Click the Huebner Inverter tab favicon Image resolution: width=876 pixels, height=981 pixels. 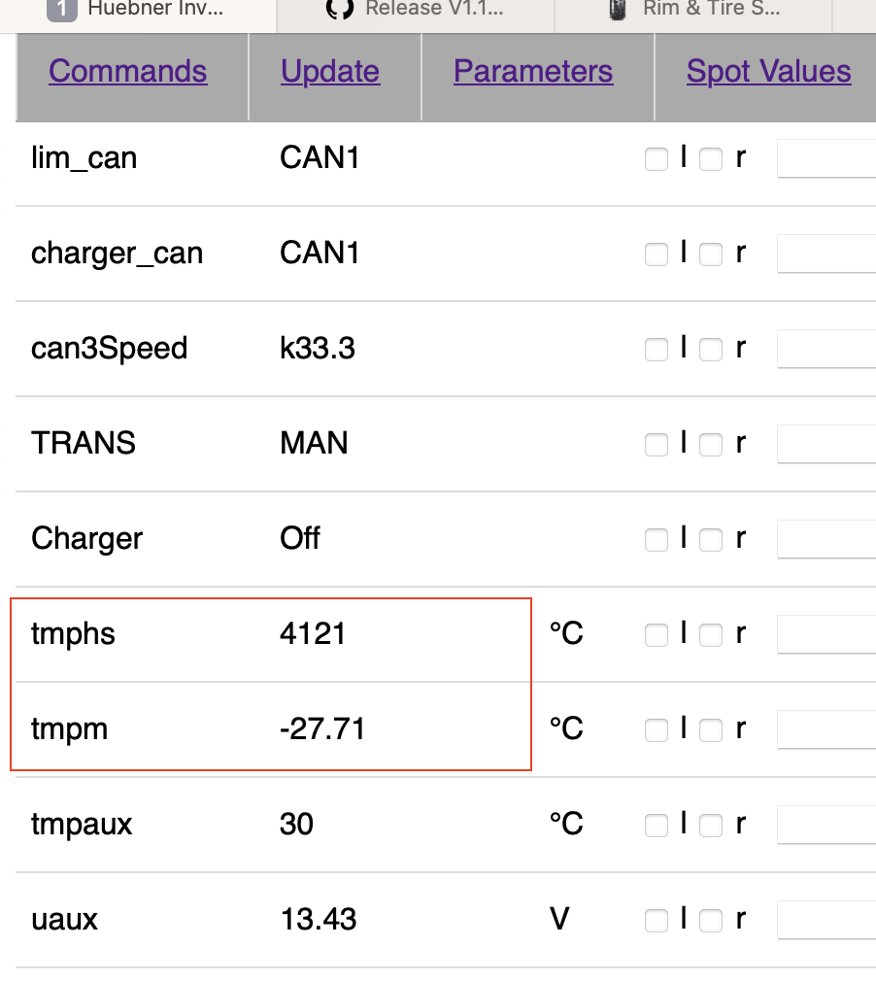coord(61,10)
